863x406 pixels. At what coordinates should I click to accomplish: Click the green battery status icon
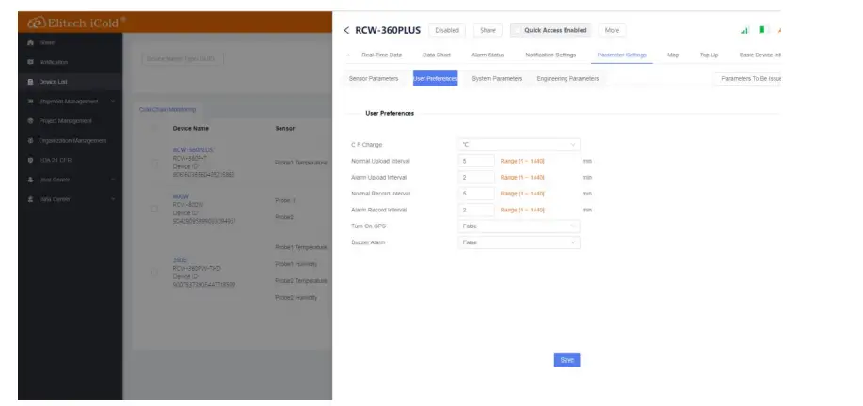(x=762, y=30)
